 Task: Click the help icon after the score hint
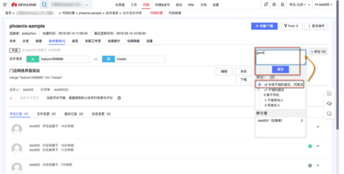click(119, 98)
